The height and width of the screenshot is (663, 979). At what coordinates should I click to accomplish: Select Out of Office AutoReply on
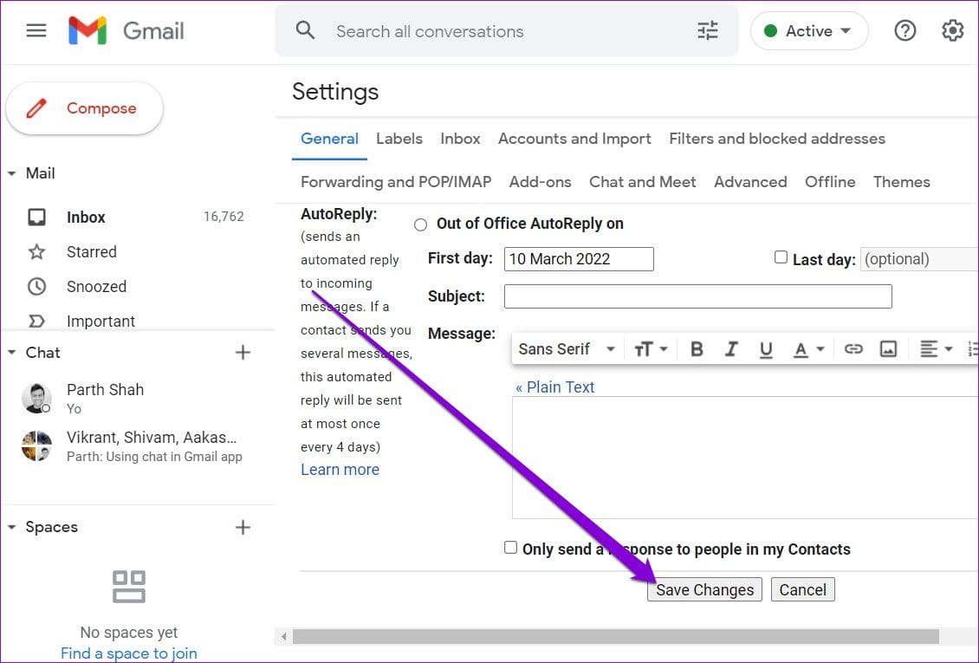point(421,224)
